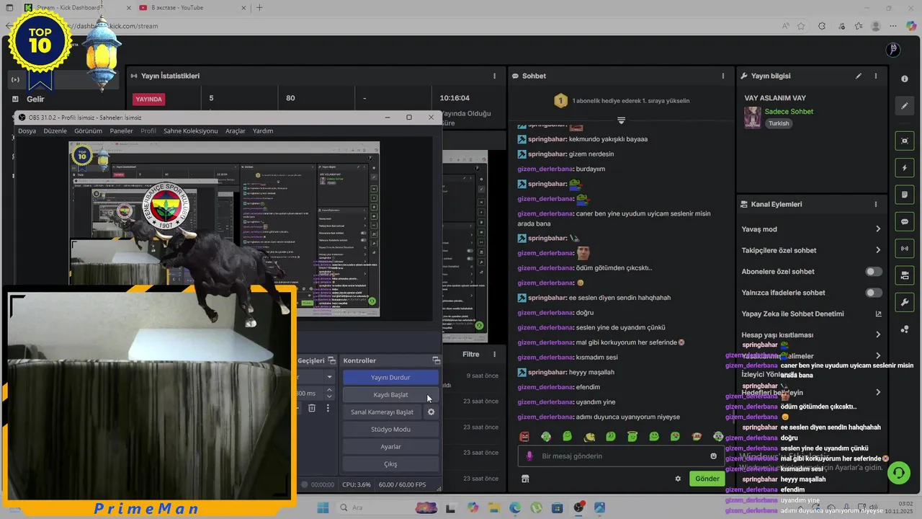Open Sohbet panel three-dot menu
Viewport: 922px width, 519px height.
[x=723, y=76]
